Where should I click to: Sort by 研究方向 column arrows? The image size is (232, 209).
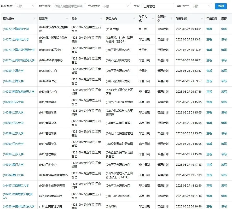(134, 19)
